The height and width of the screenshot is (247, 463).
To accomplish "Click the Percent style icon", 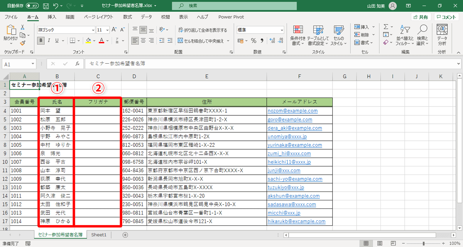I will click(x=253, y=41).
